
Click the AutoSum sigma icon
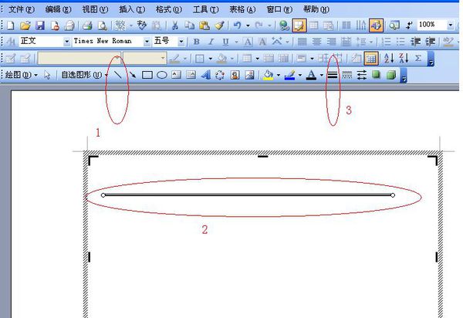418,58
